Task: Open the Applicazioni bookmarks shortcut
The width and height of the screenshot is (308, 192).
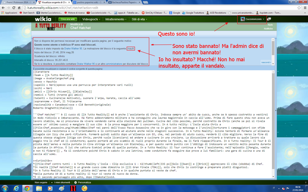Action: click(x=9, y=13)
